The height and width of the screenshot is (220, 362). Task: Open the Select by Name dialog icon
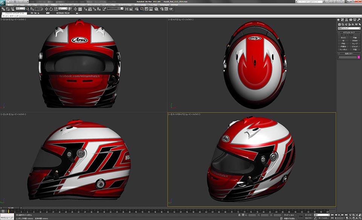click(x=32, y=9)
